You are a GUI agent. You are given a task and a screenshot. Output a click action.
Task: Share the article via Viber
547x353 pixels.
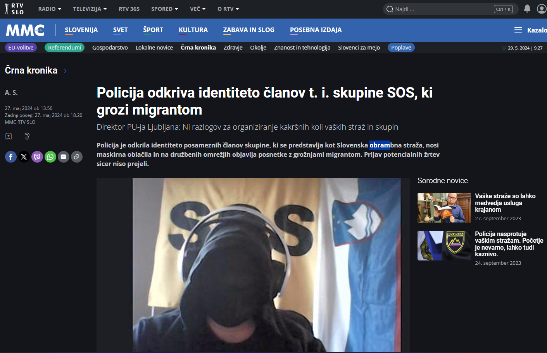[37, 157]
